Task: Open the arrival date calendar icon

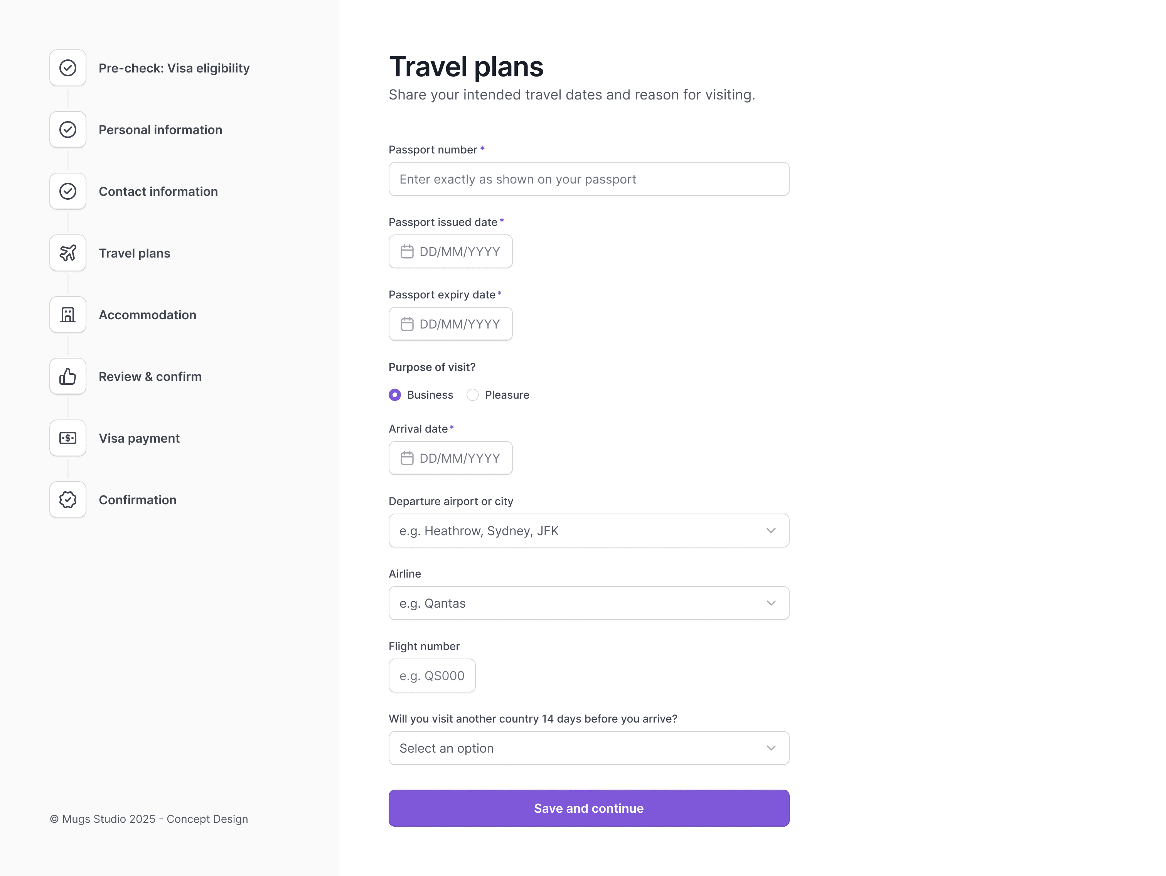Action: [x=408, y=458]
